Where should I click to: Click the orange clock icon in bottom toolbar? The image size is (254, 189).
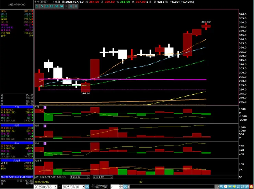click(226, 187)
